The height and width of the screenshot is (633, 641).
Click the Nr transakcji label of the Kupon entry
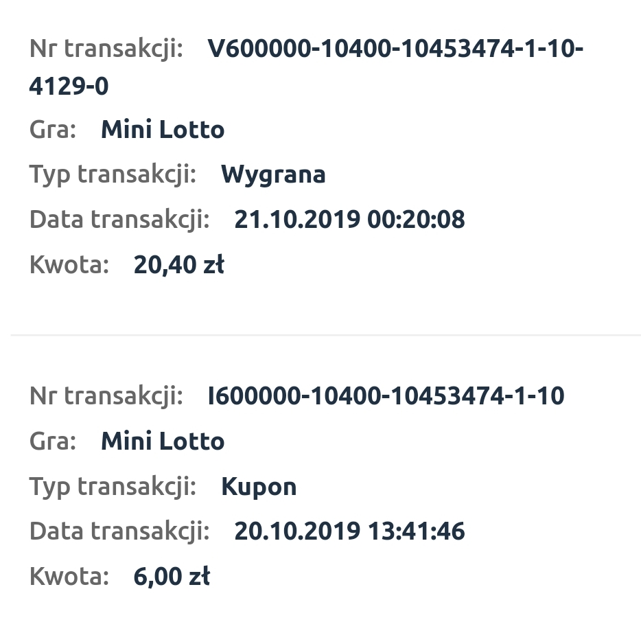tap(106, 396)
